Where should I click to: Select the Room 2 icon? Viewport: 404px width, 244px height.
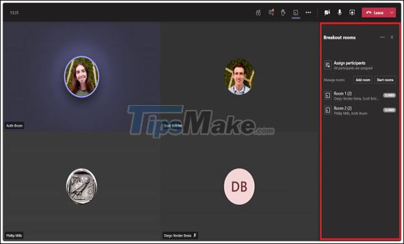(x=328, y=110)
